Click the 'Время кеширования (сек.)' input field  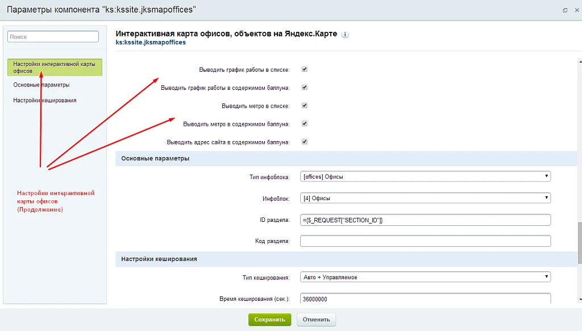coord(425,299)
